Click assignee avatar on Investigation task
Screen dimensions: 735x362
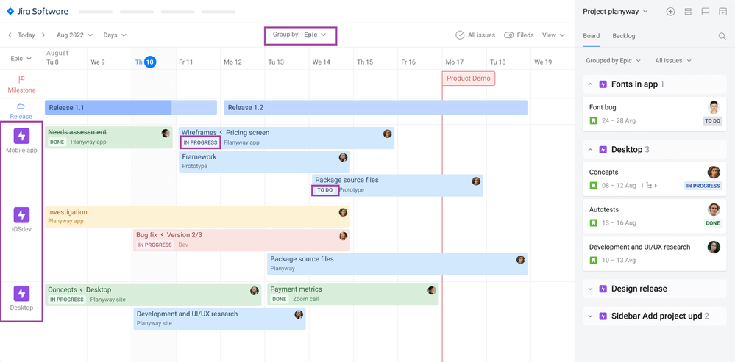tap(343, 212)
